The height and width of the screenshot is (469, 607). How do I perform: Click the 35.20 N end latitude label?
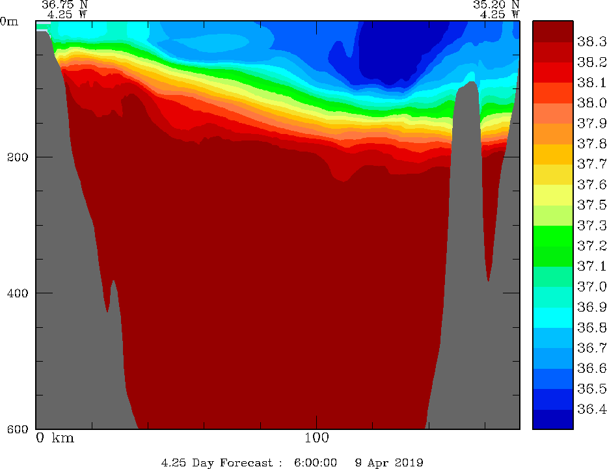tap(496, 5)
